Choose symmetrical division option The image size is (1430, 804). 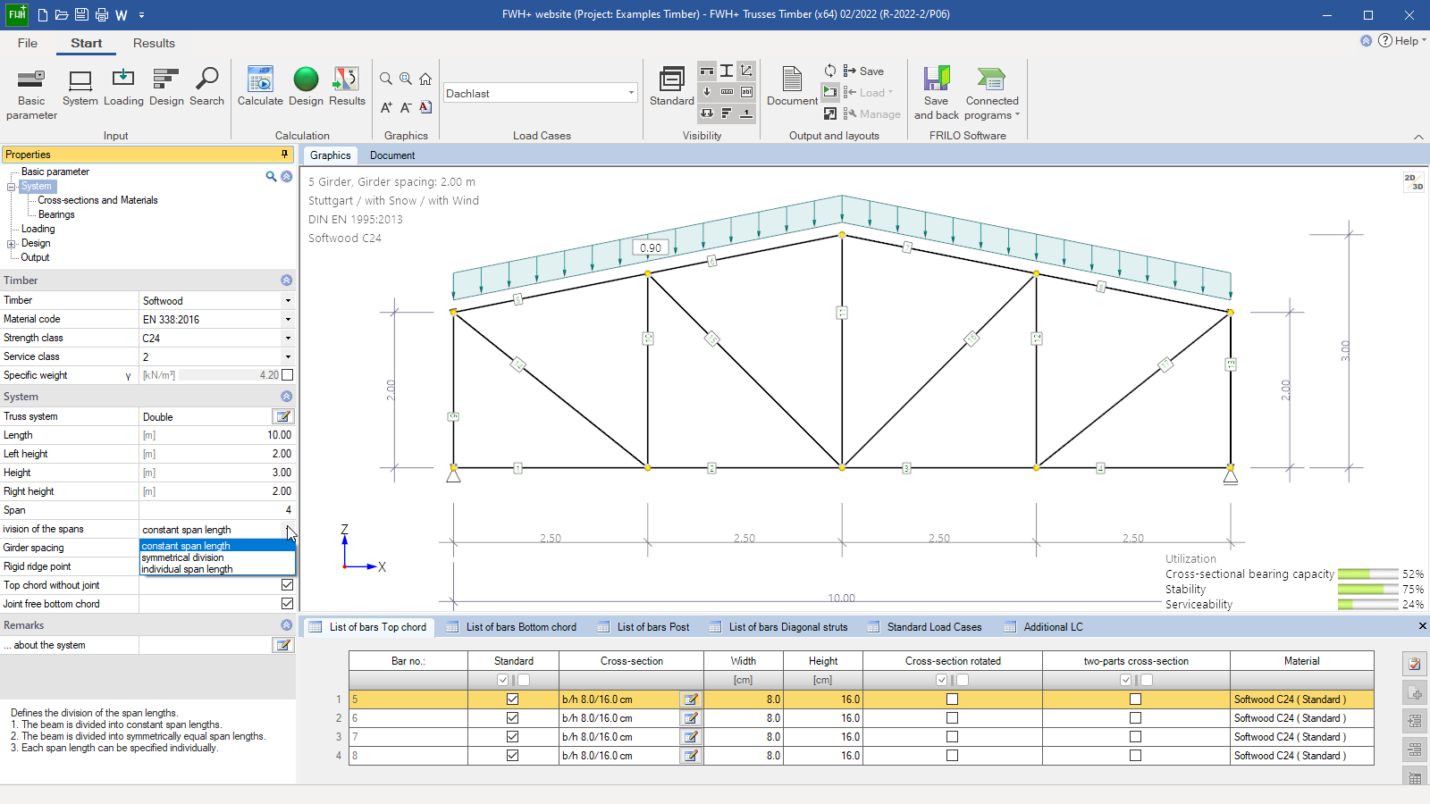182,557
